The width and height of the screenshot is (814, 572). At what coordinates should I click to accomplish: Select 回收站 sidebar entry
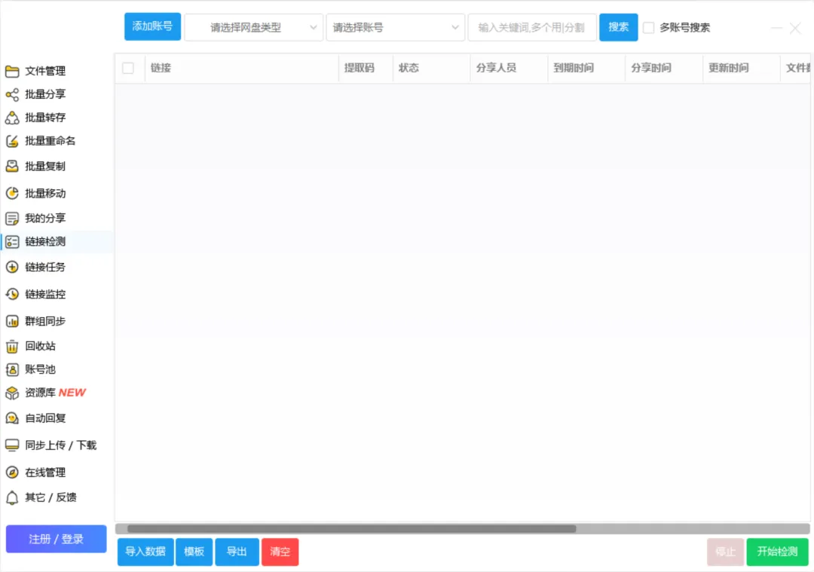tap(40, 346)
